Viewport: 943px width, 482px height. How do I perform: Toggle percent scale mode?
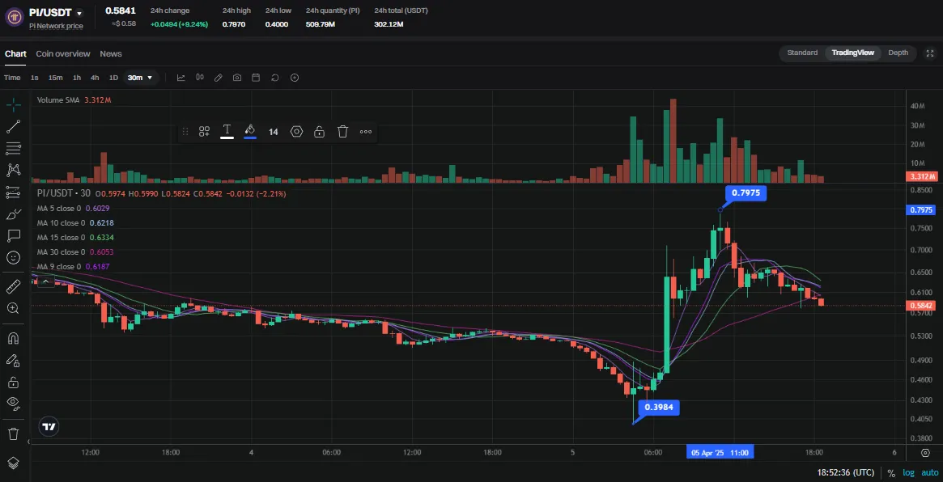coord(891,472)
